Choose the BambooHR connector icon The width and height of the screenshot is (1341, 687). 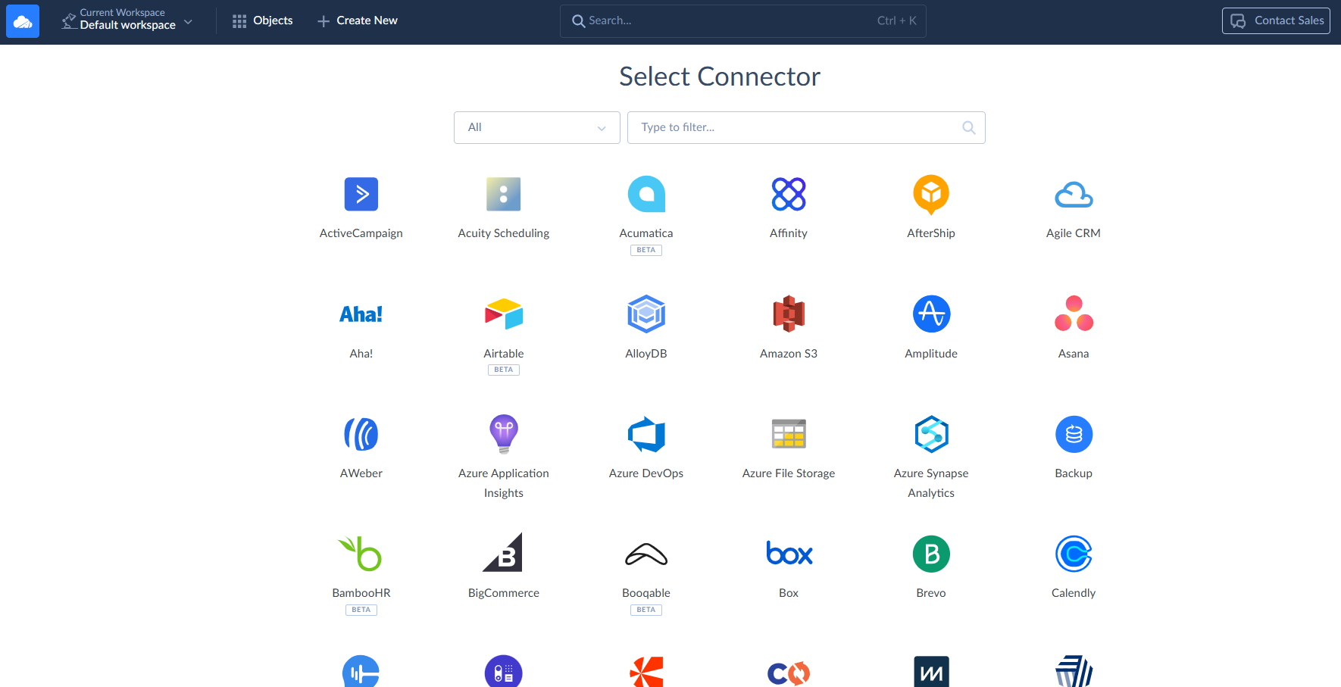click(361, 554)
